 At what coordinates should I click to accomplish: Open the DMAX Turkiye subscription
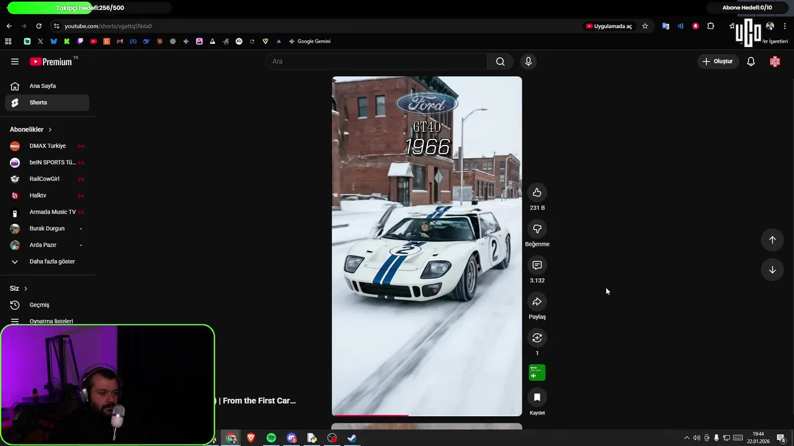(x=47, y=146)
